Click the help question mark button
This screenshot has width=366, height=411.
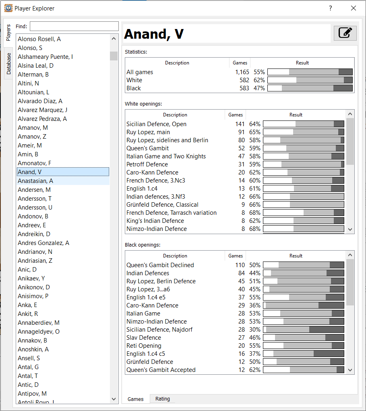pos(330,8)
